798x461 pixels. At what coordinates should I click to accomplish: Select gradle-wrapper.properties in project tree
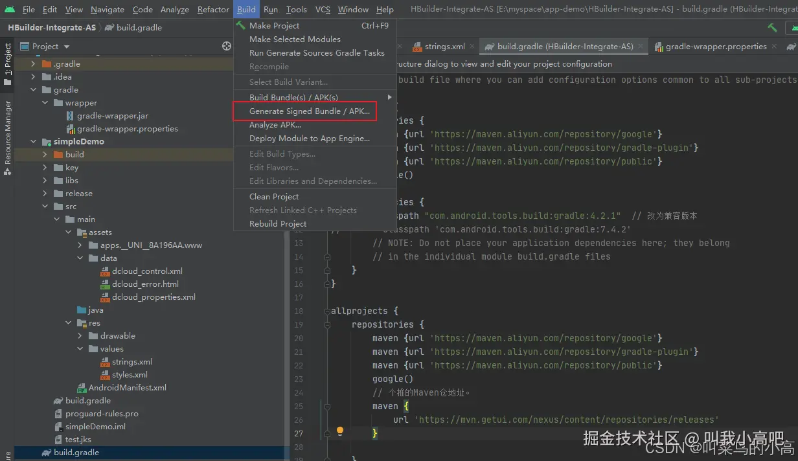point(128,129)
